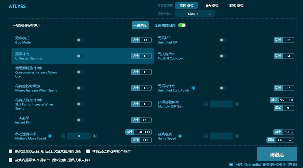Image resolution: width=303 pixels, height=168 pixels.
Task: Click the star icon beside Multiply Move Speed
Action: 50,136
